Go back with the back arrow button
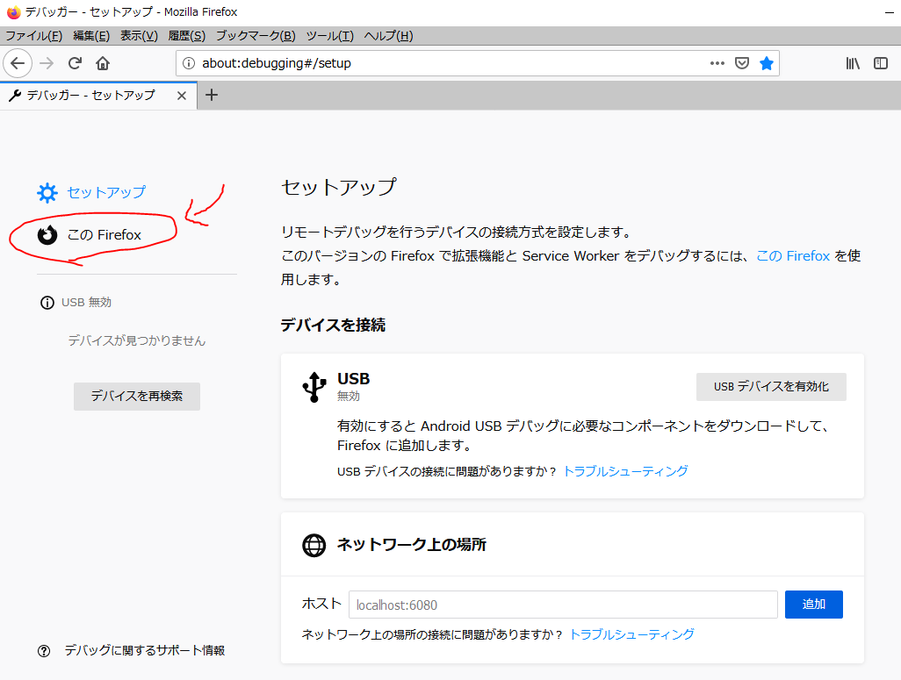The height and width of the screenshot is (680, 901). pos(18,63)
